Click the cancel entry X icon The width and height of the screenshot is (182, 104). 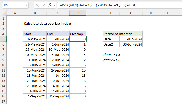(37, 5)
